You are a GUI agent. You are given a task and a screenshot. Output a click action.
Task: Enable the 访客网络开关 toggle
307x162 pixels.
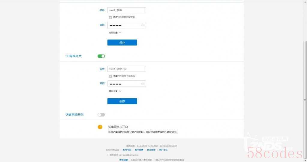101,115
